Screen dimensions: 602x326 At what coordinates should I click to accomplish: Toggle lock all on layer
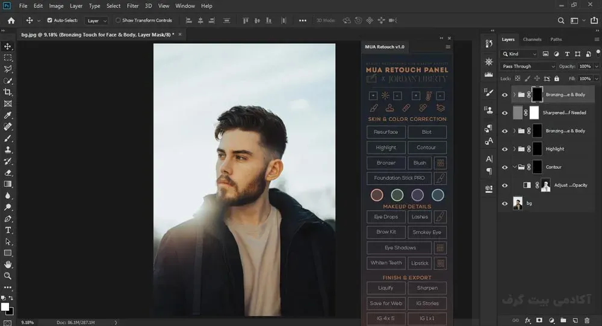click(557, 78)
